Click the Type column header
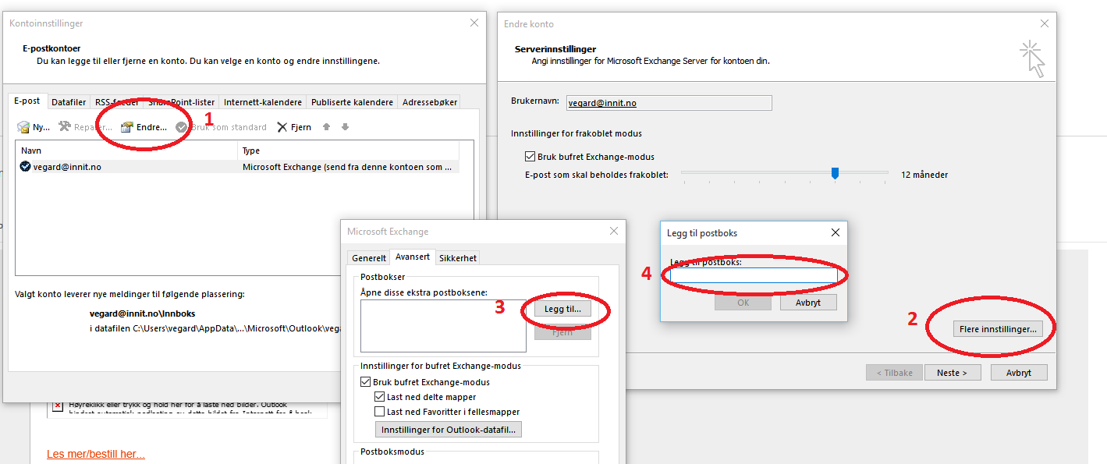This screenshot has width=1107, height=464. [x=349, y=151]
